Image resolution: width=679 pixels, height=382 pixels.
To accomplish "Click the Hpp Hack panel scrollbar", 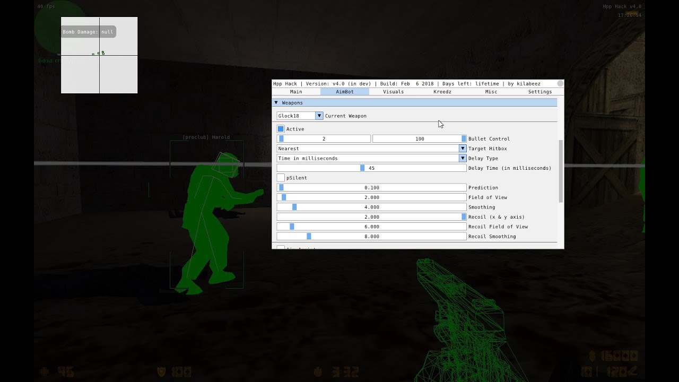I will [x=561, y=171].
